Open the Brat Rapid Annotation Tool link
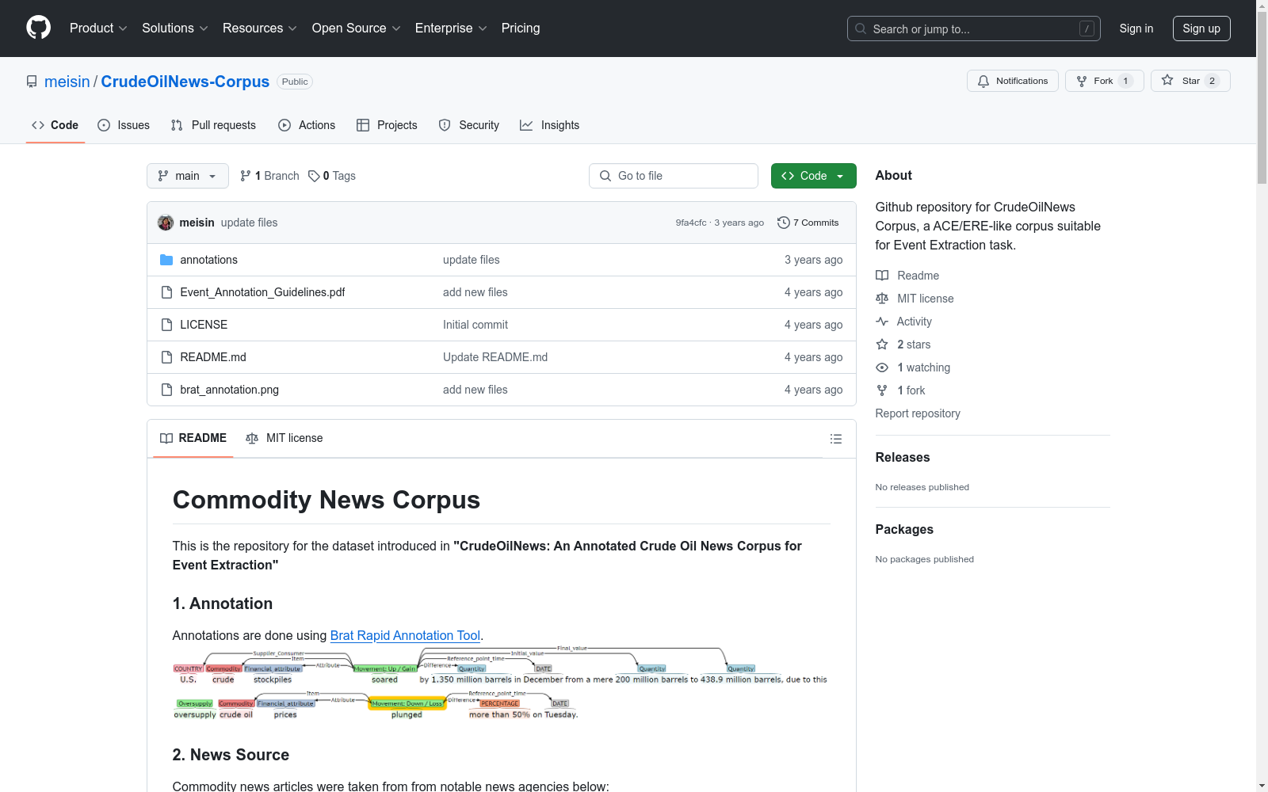1268x792 pixels. pos(405,635)
